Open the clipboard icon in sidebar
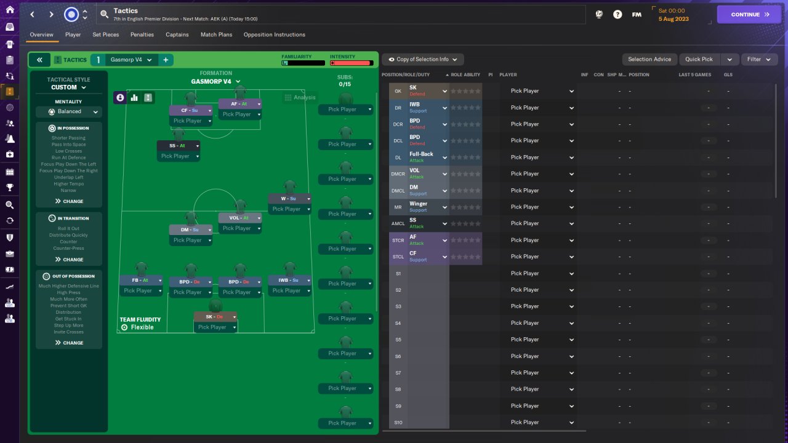 9,60
